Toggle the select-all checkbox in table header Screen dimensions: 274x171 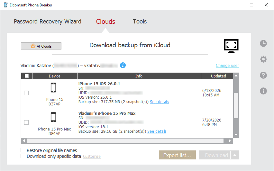point(27,76)
